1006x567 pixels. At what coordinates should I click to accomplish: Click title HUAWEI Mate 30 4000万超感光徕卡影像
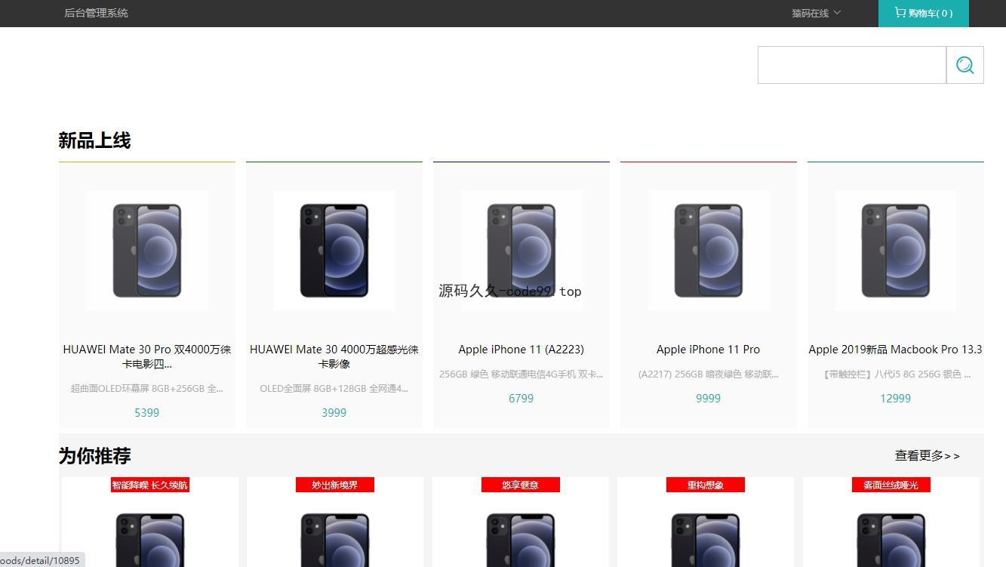[334, 356]
